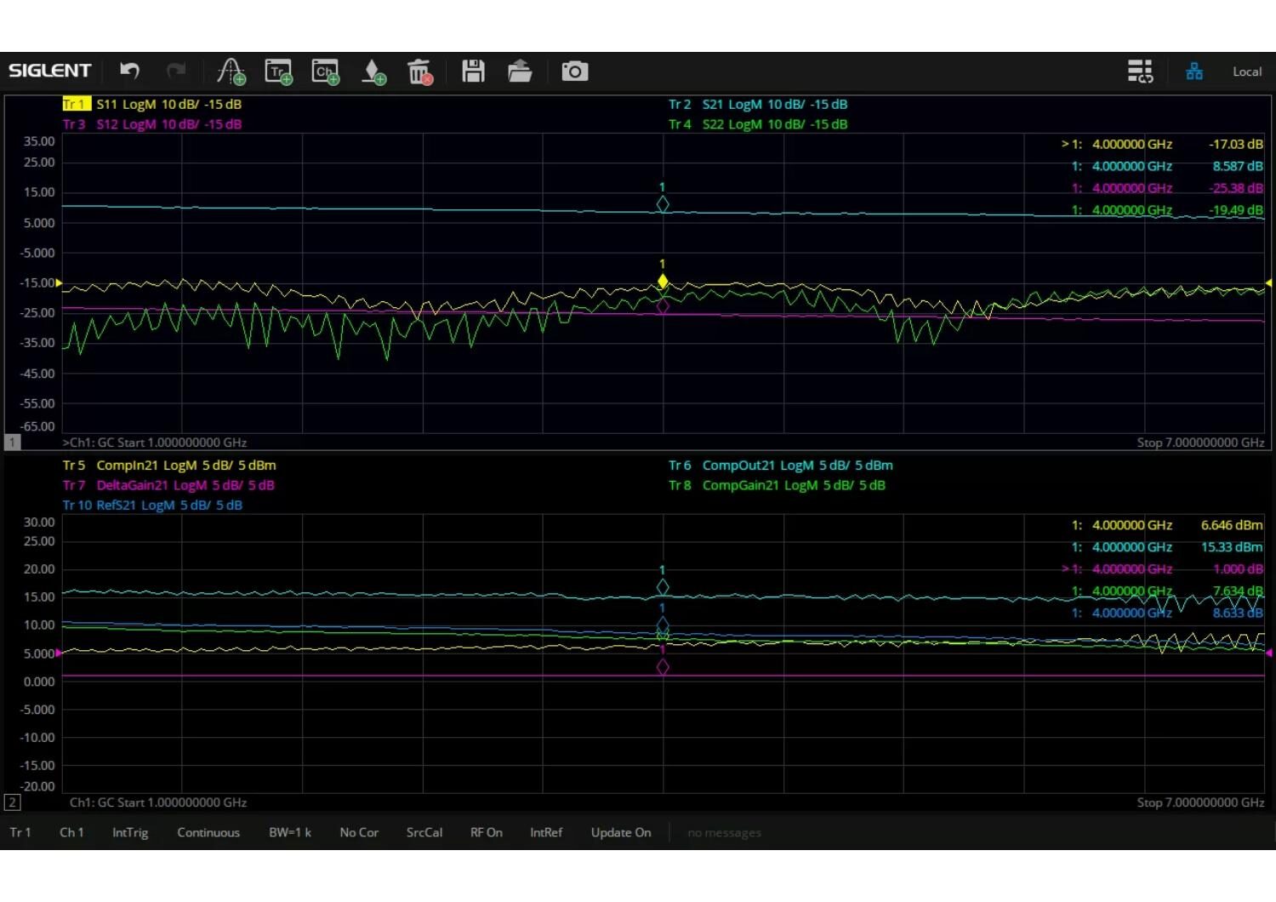Select trace Tr 7 DeltaGain21 label
The height and width of the screenshot is (902, 1276).
coord(168,485)
